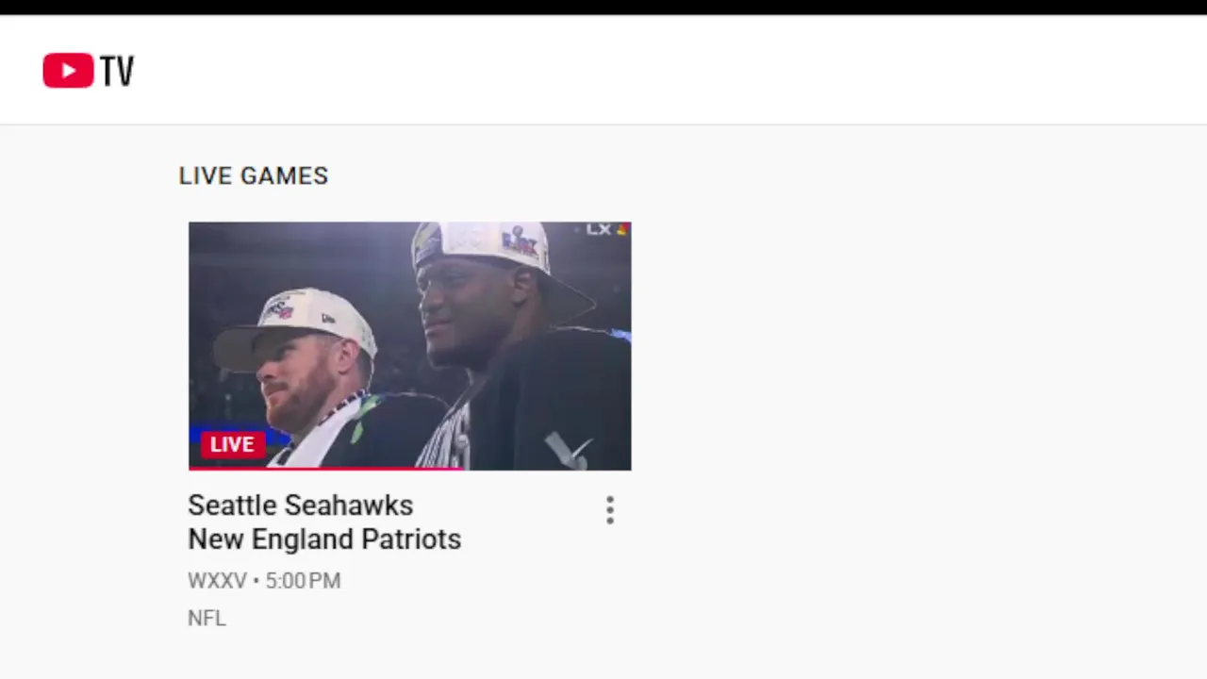Click the LIVE GAMES section heading
Viewport: 1207px width, 679px height.
[254, 176]
